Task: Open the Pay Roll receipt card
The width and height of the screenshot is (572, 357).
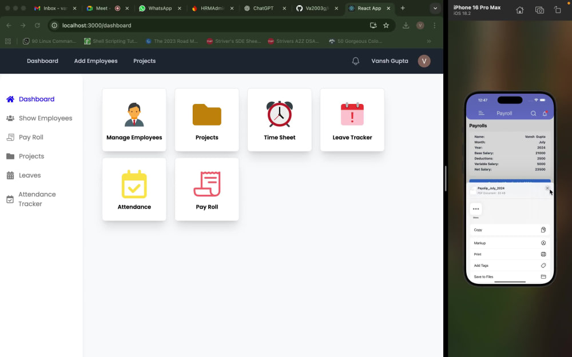Action: click(206, 189)
